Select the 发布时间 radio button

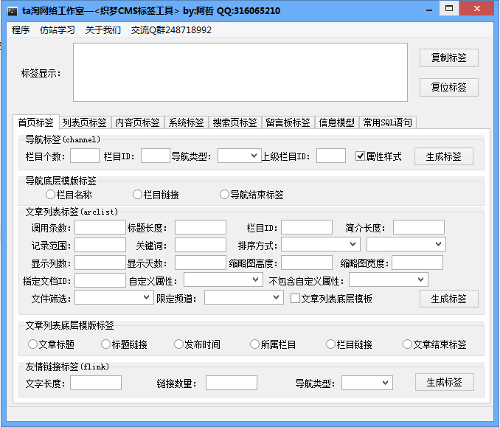click(178, 344)
